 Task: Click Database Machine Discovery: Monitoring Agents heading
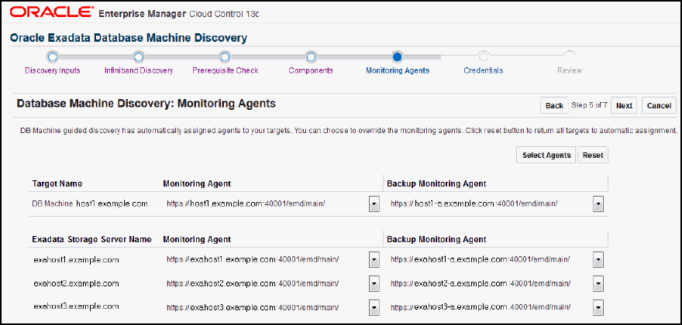coord(146,104)
